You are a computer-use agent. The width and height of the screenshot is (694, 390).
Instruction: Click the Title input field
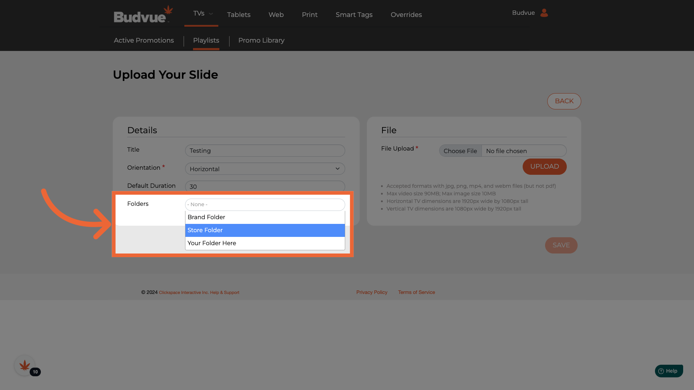click(x=265, y=151)
